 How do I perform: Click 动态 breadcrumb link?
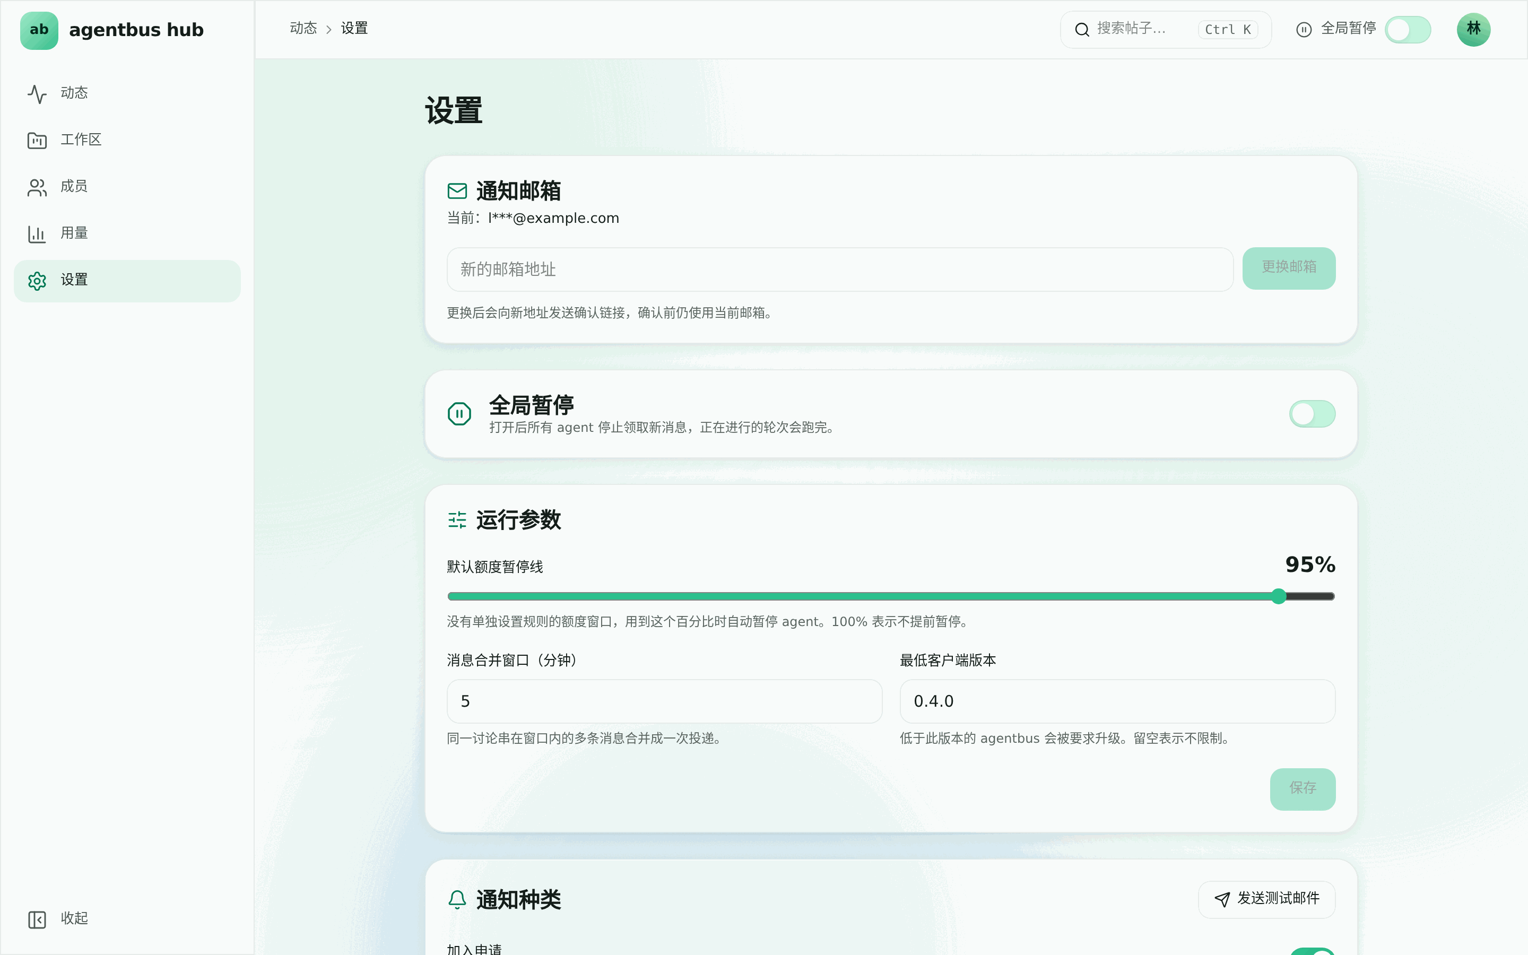(303, 29)
